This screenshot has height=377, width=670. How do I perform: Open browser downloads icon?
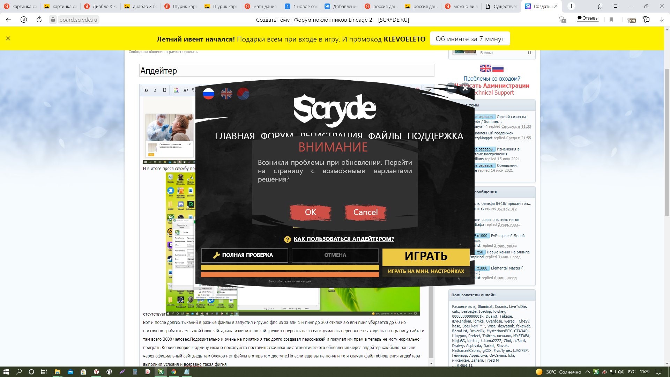pyautogui.click(x=662, y=20)
